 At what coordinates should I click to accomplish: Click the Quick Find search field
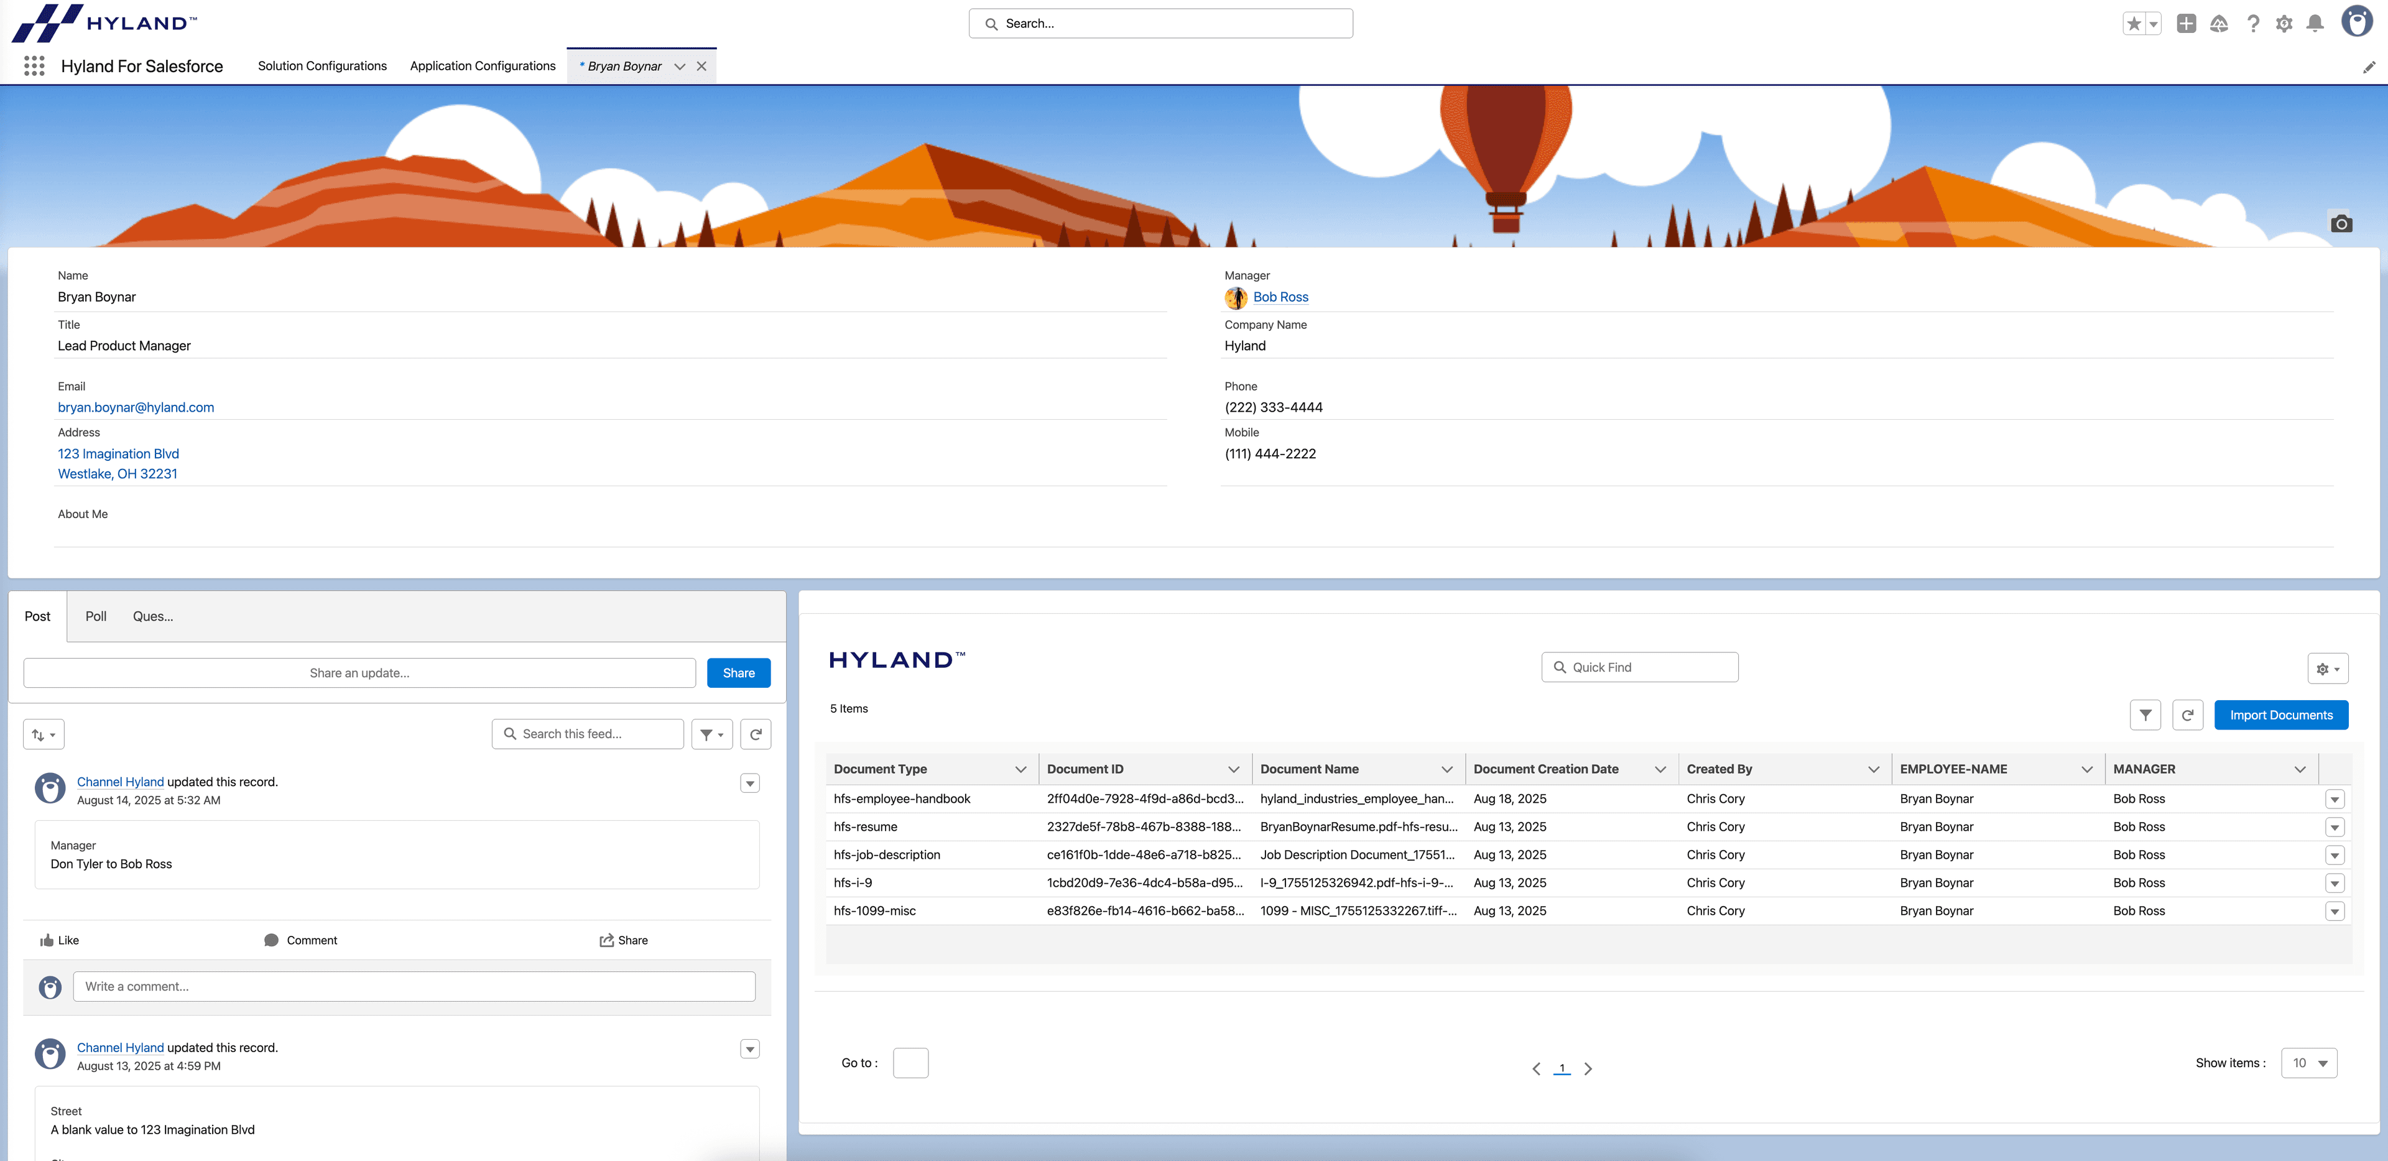(1640, 668)
